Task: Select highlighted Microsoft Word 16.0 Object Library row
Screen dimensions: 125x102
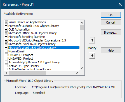Action: pyautogui.click(x=44, y=48)
